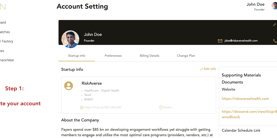Screen dimensions: 277x138
Task: Click the jdoe@riskaversehealth.com email address
Action: (241, 41)
